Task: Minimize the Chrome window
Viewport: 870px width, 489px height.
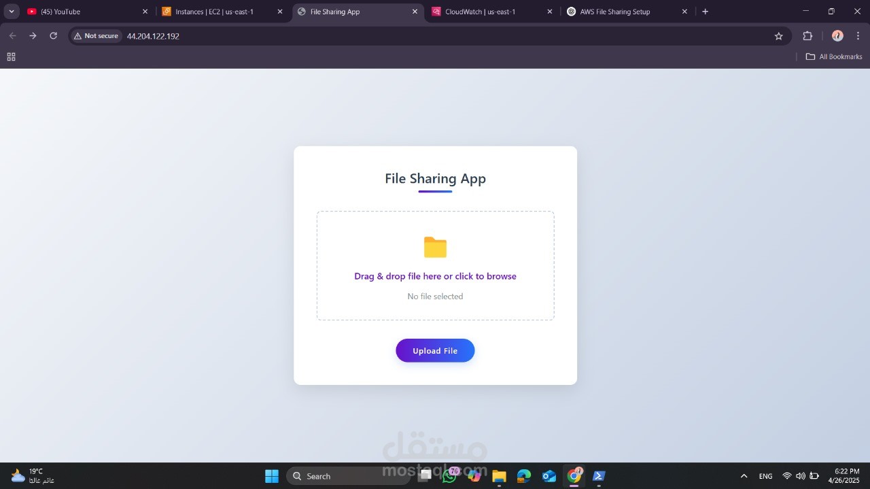Action: 806,12
